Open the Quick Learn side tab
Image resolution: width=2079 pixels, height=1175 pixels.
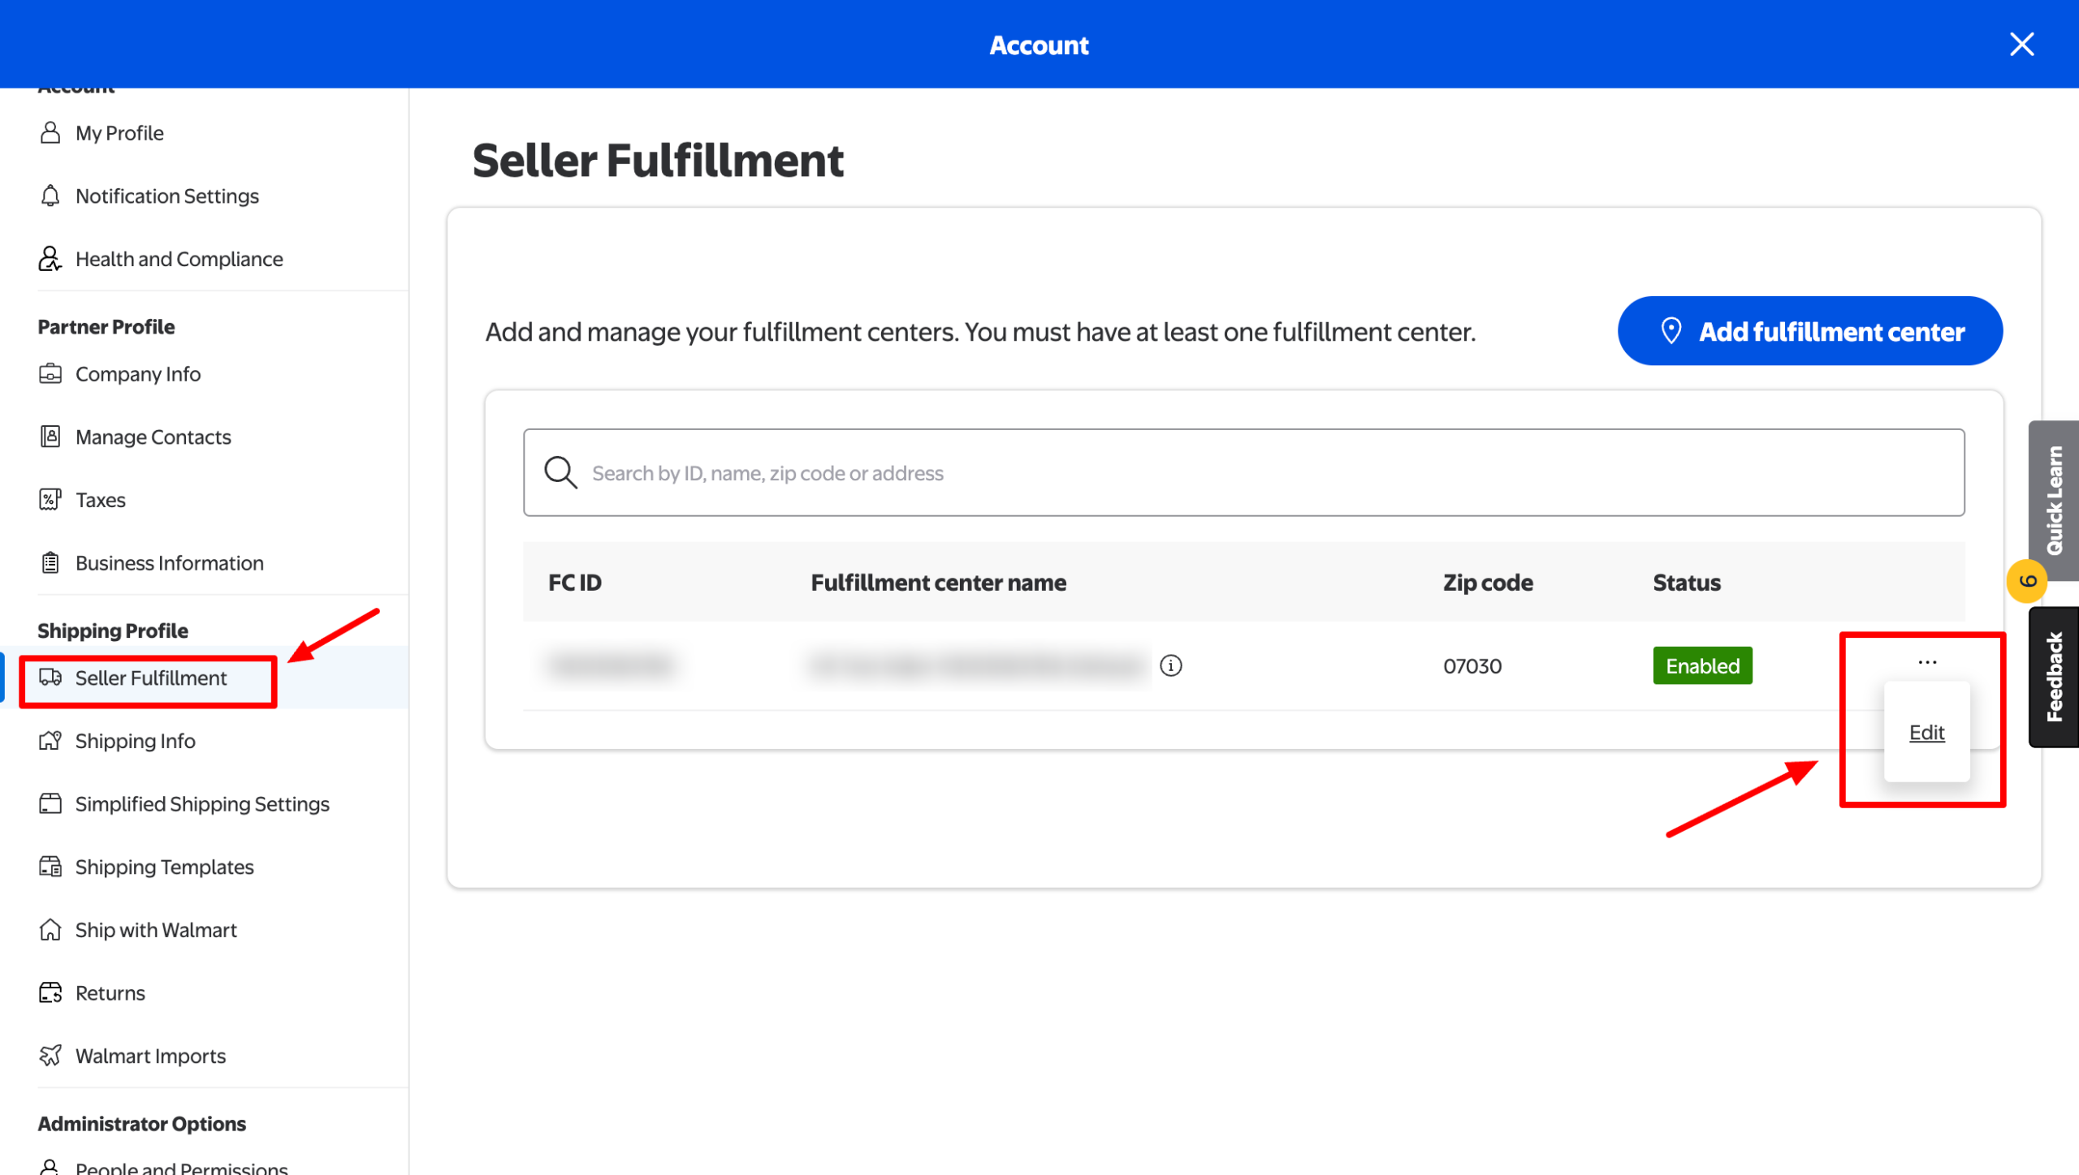pyautogui.click(x=2055, y=500)
